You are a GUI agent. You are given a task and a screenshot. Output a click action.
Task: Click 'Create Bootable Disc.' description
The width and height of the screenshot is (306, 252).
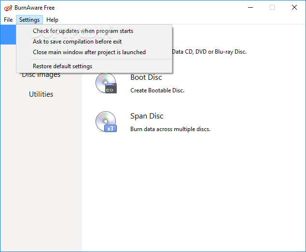pyautogui.click(x=157, y=90)
